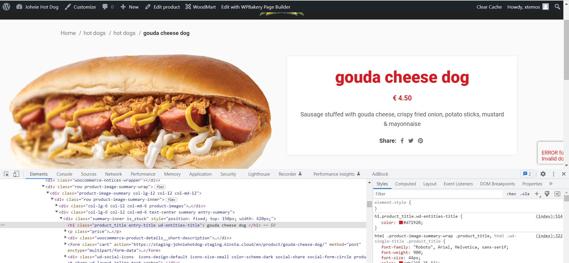Image resolution: width=569 pixels, height=263 pixels.
Task: Collapse the summary-inner is_stuck div
Action: [x=61, y=219]
